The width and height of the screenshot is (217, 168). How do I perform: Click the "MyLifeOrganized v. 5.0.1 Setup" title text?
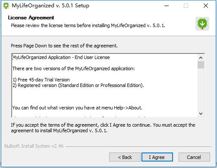50,6
